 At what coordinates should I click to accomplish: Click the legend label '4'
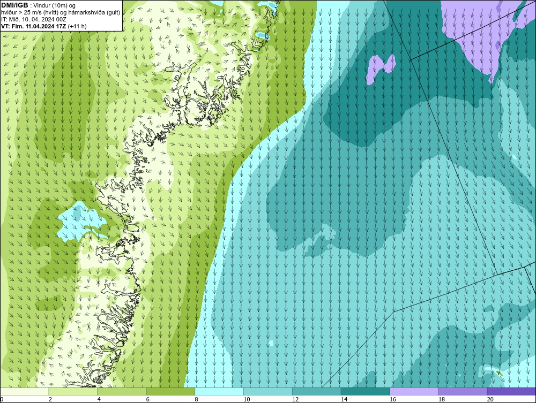[x=99, y=399]
